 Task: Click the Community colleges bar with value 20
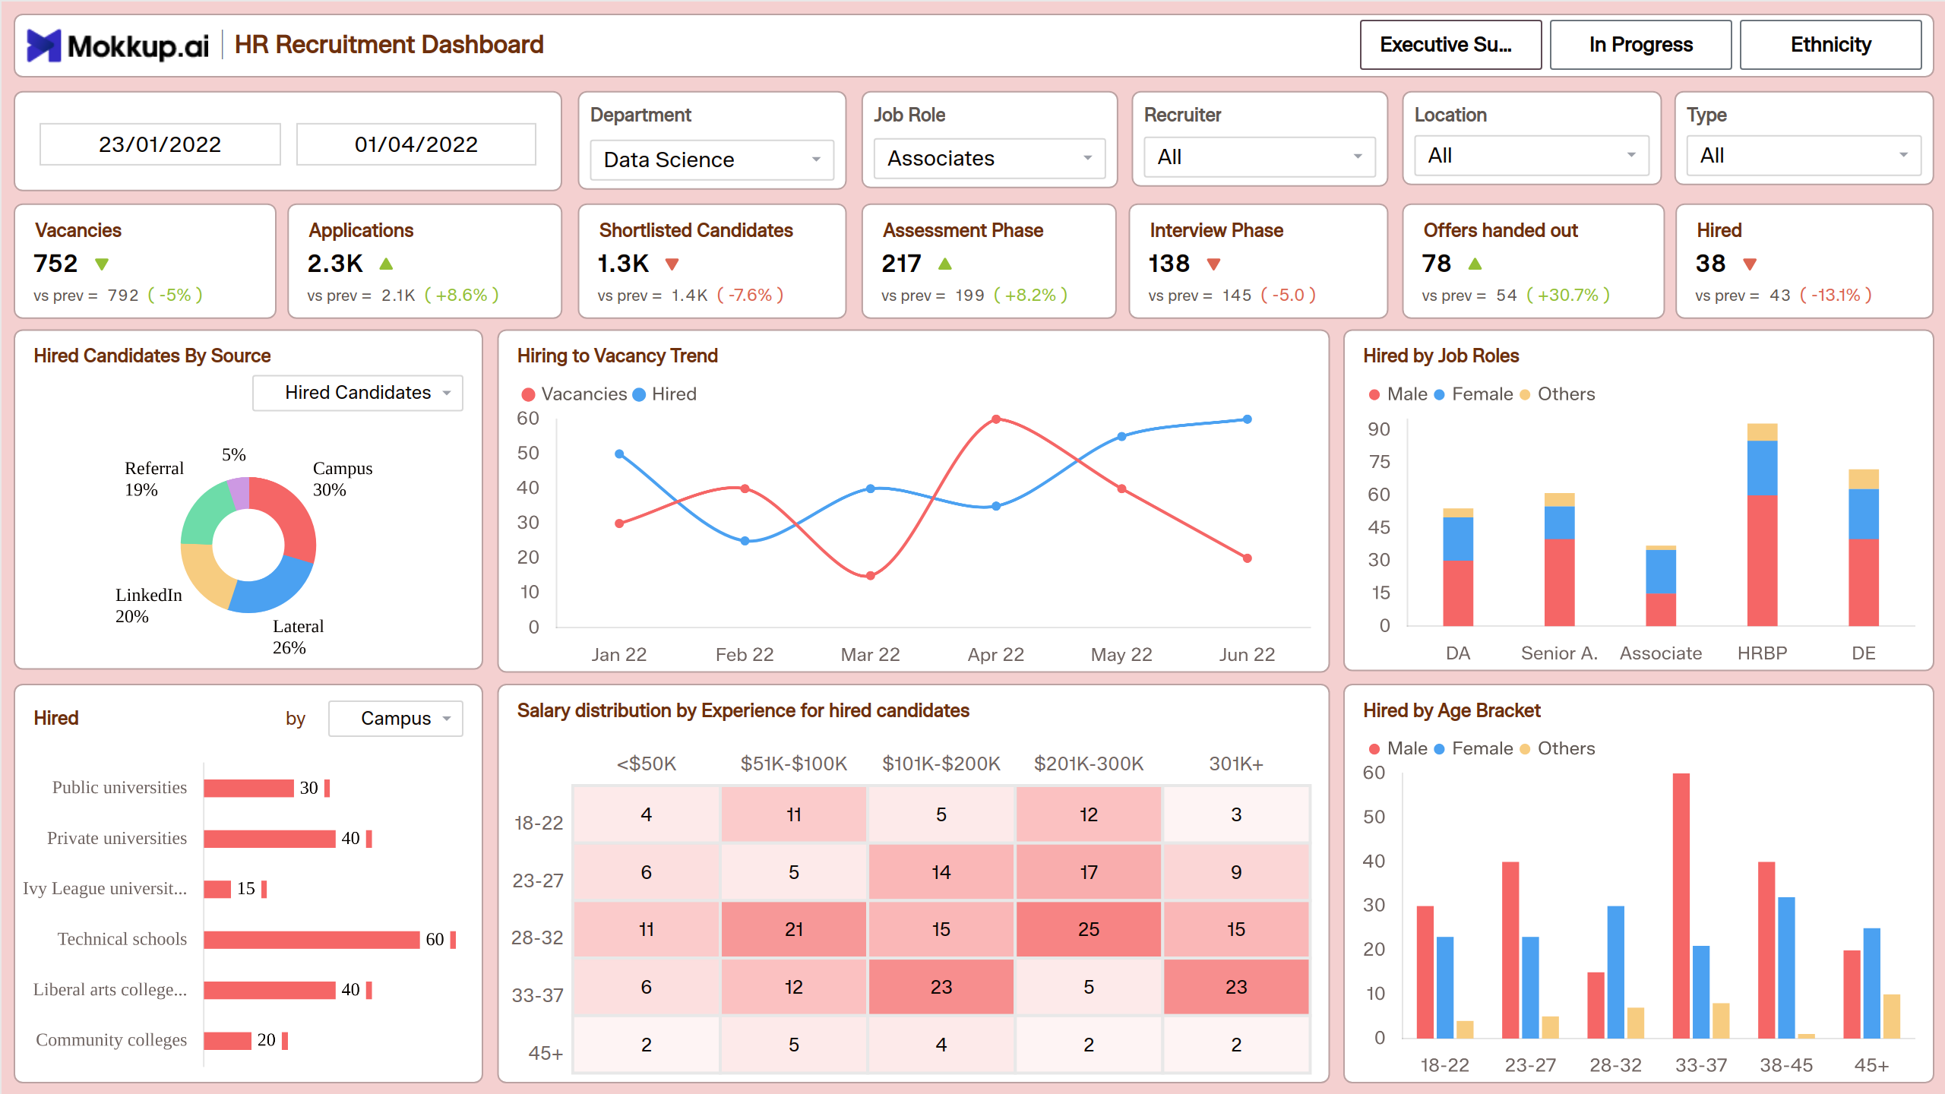pyautogui.click(x=227, y=1041)
